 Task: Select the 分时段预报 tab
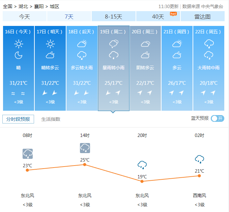(x=18, y=119)
